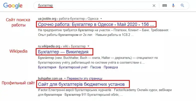Open the Бухгалтерский учёт sitelink
This screenshot has height=101, width=196.
(x=73, y=67)
